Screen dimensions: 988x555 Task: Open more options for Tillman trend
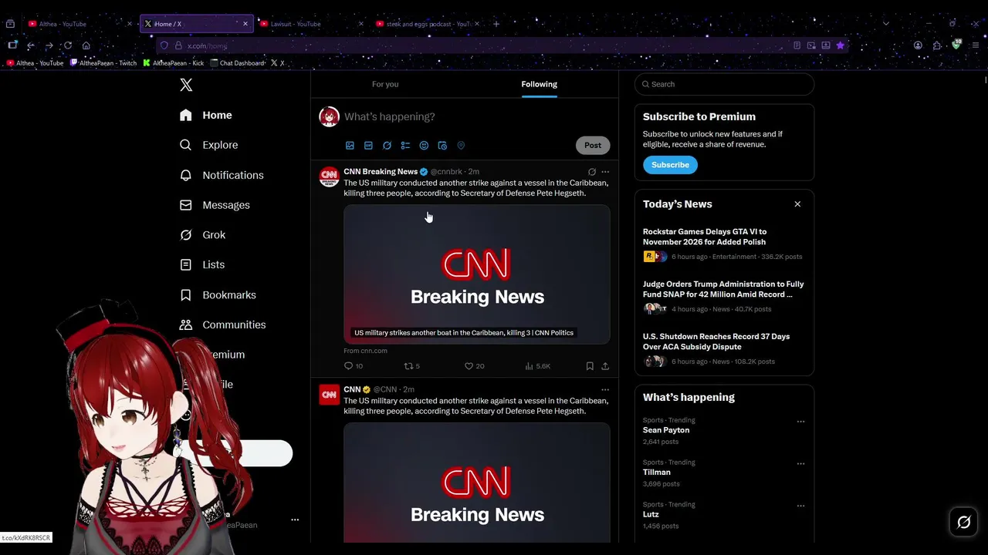coord(800,464)
